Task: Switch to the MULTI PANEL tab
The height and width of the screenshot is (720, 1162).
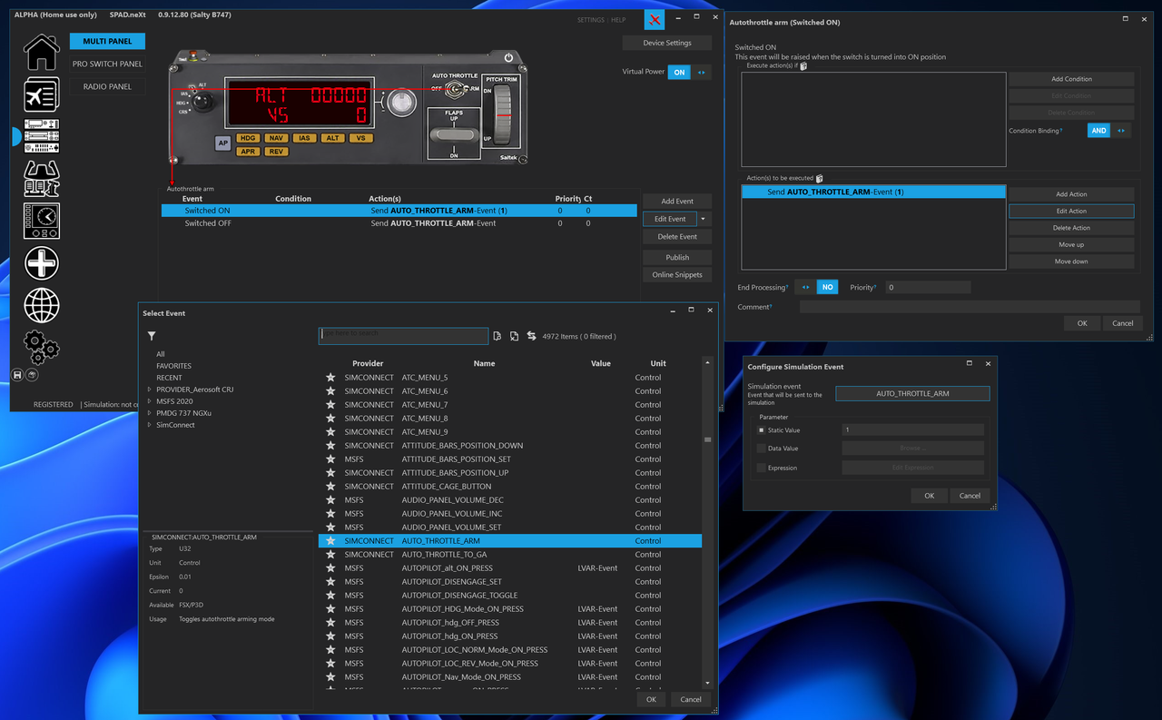Action: [107, 41]
